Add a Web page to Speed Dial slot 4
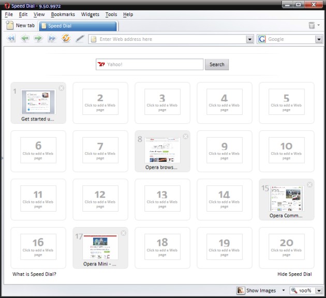Viewport: 326px width, 298px height. click(x=225, y=102)
